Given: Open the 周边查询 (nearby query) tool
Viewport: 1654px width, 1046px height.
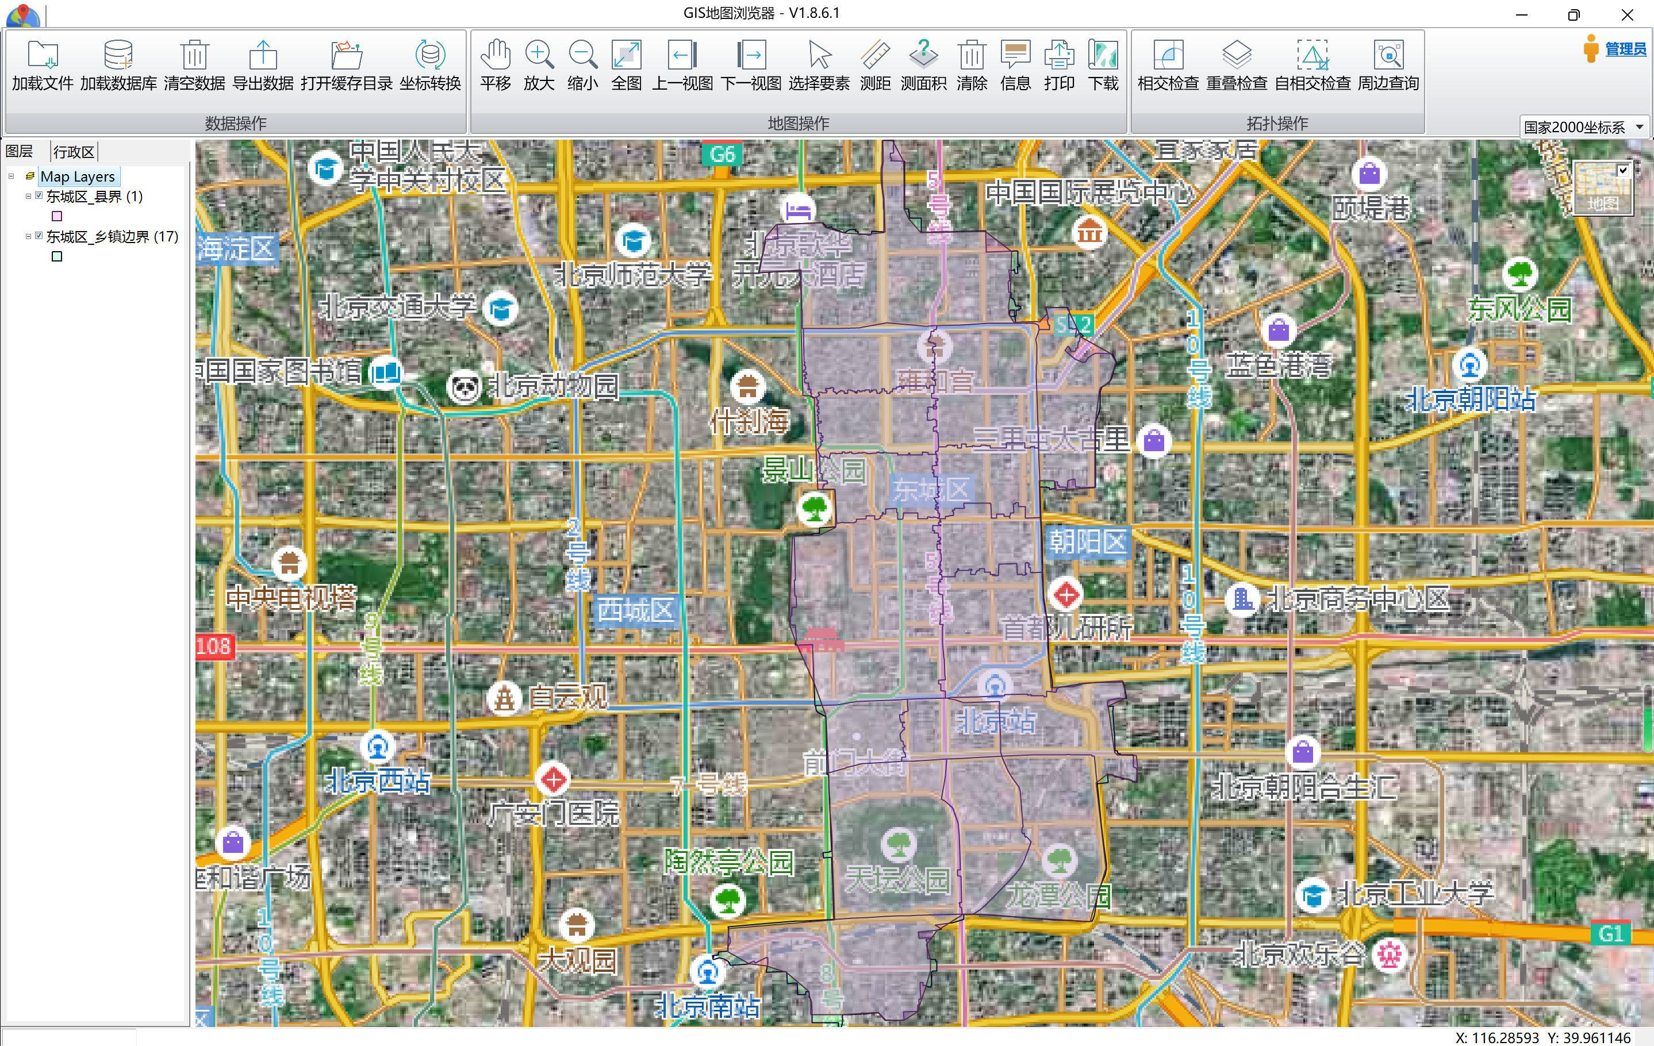Looking at the screenshot, I should point(1388,56).
